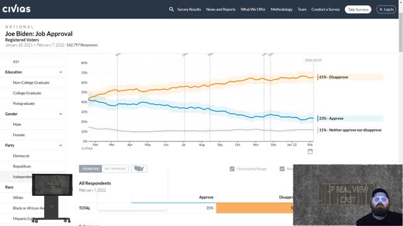Open the Methodology page
The height and width of the screenshot is (226, 403).
pyautogui.click(x=281, y=9)
